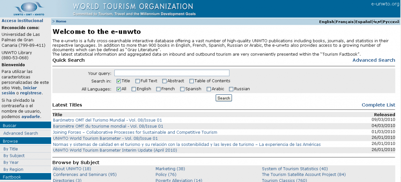
Task: Switch site language to English
Action: click(326, 22)
